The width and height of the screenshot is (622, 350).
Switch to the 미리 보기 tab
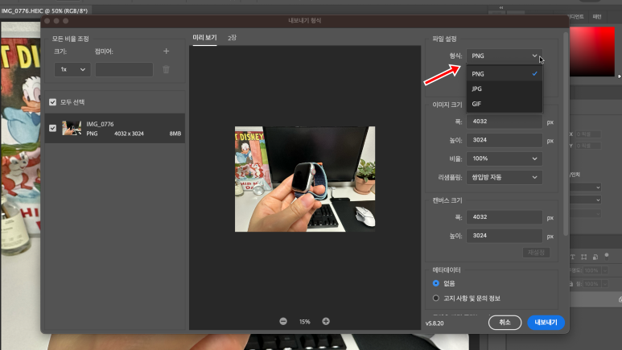click(204, 38)
